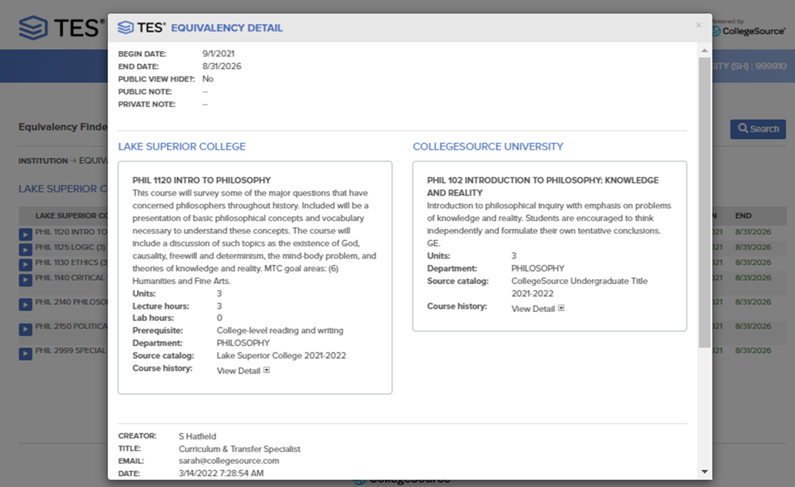Click date value 3/14/2022 7:28:54 AM

click(x=221, y=473)
